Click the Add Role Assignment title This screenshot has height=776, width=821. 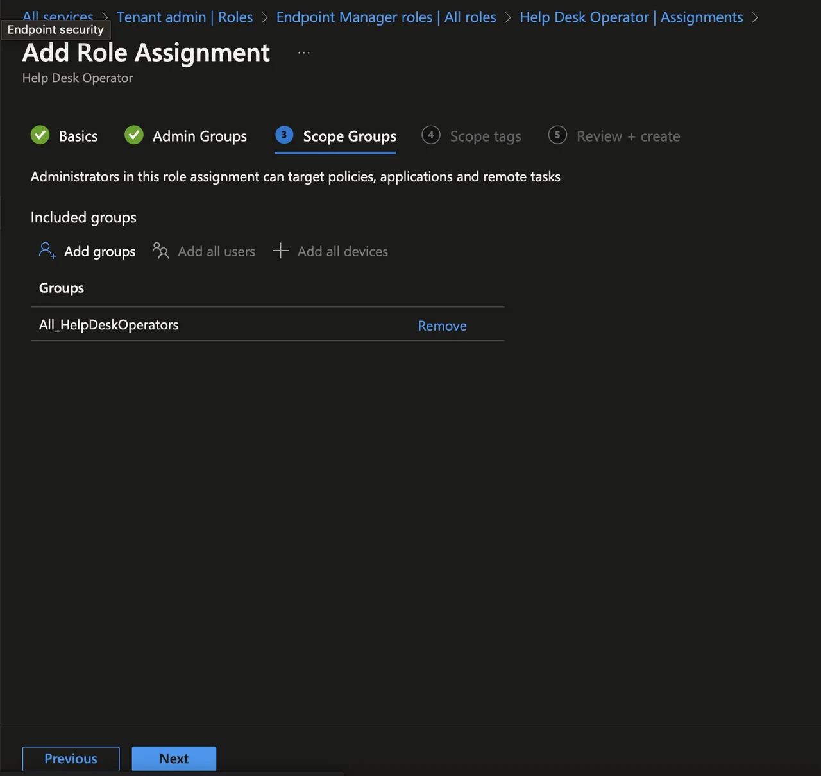point(146,53)
